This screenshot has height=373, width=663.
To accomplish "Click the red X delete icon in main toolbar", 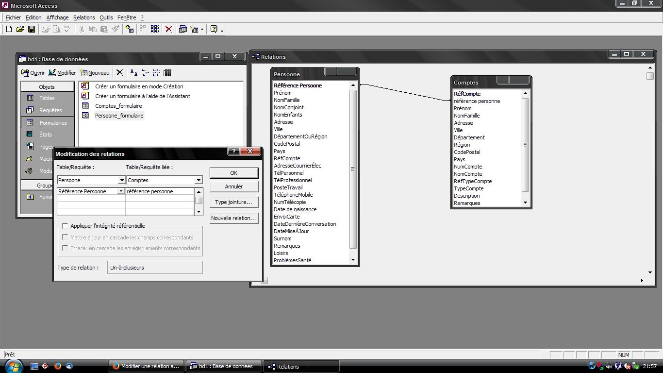I will 168,29.
